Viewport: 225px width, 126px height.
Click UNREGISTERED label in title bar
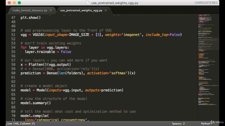coord(206,3)
